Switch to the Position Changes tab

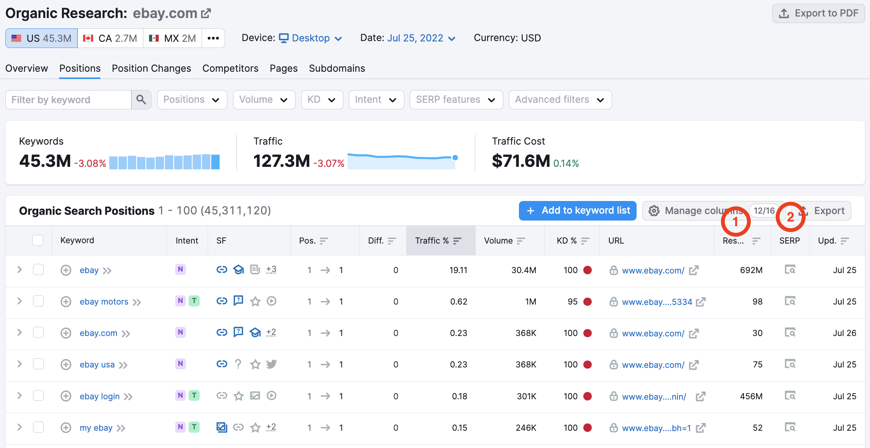coord(151,68)
